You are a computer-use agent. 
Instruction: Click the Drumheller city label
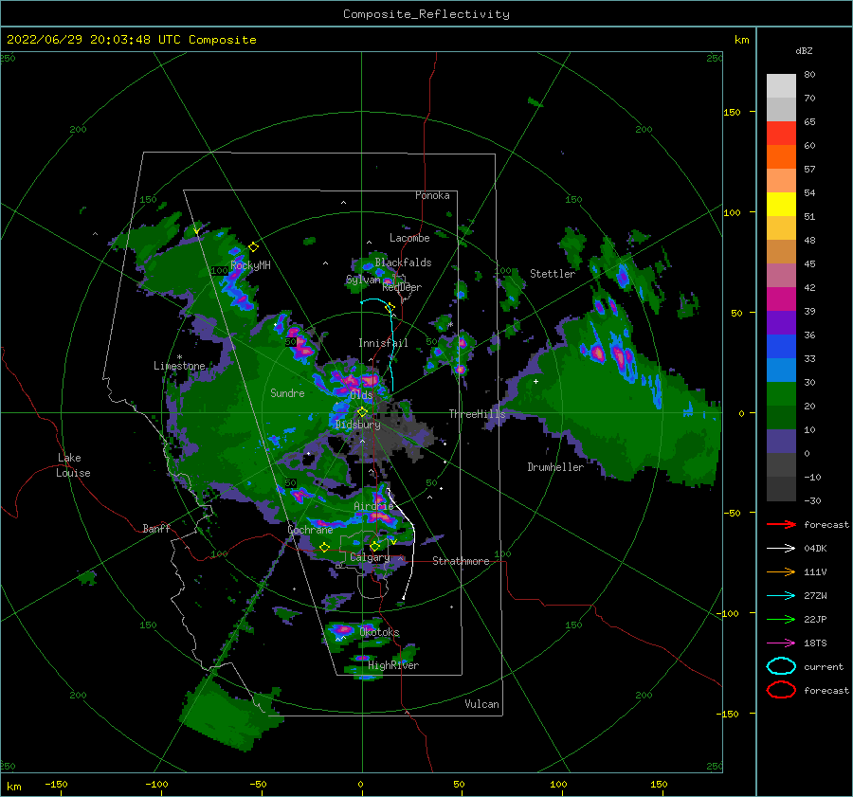tap(555, 467)
